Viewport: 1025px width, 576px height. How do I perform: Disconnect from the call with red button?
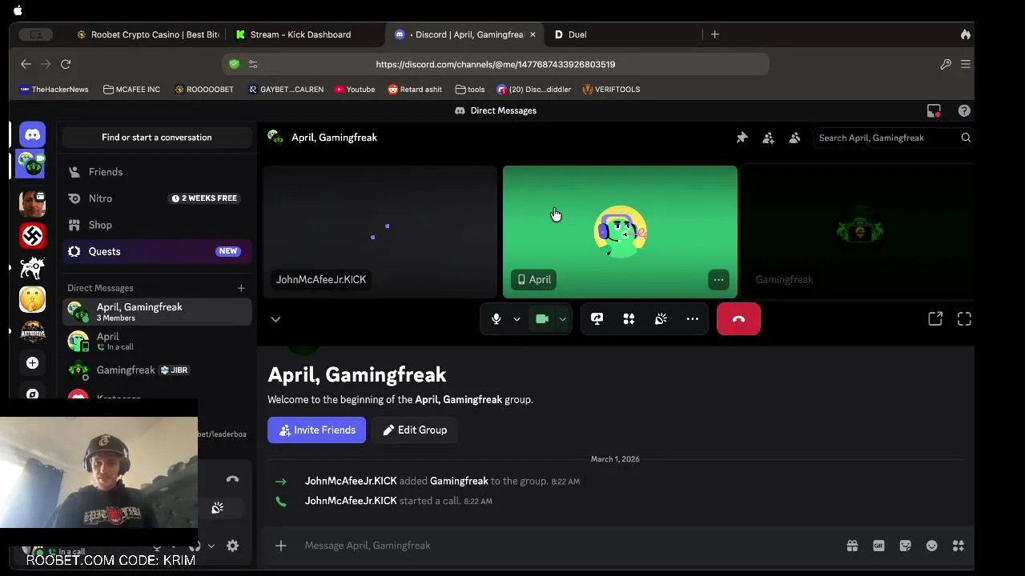[x=738, y=319]
